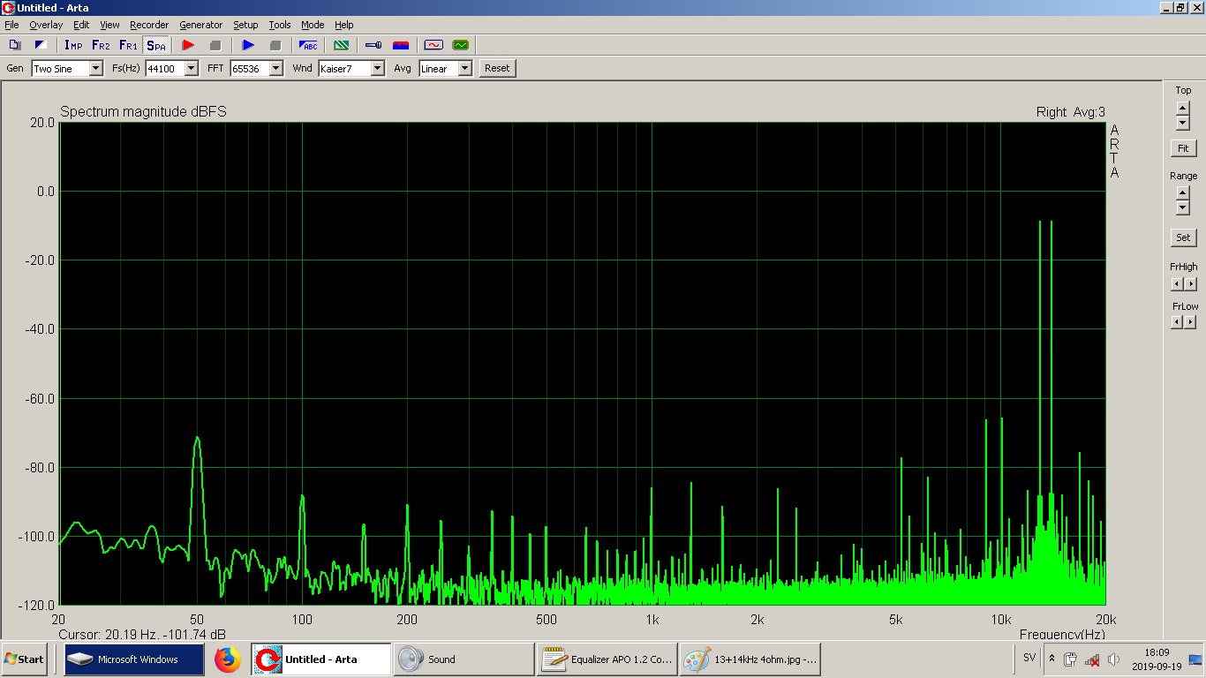Open the Recorder menu
The height and width of the screenshot is (678, 1206).
pyautogui.click(x=149, y=25)
